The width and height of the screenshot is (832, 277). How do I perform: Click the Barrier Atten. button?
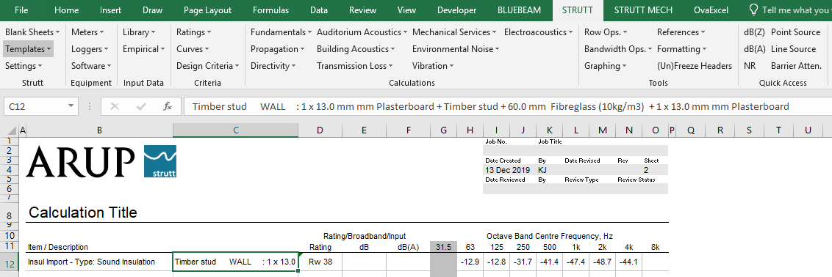(796, 66)
